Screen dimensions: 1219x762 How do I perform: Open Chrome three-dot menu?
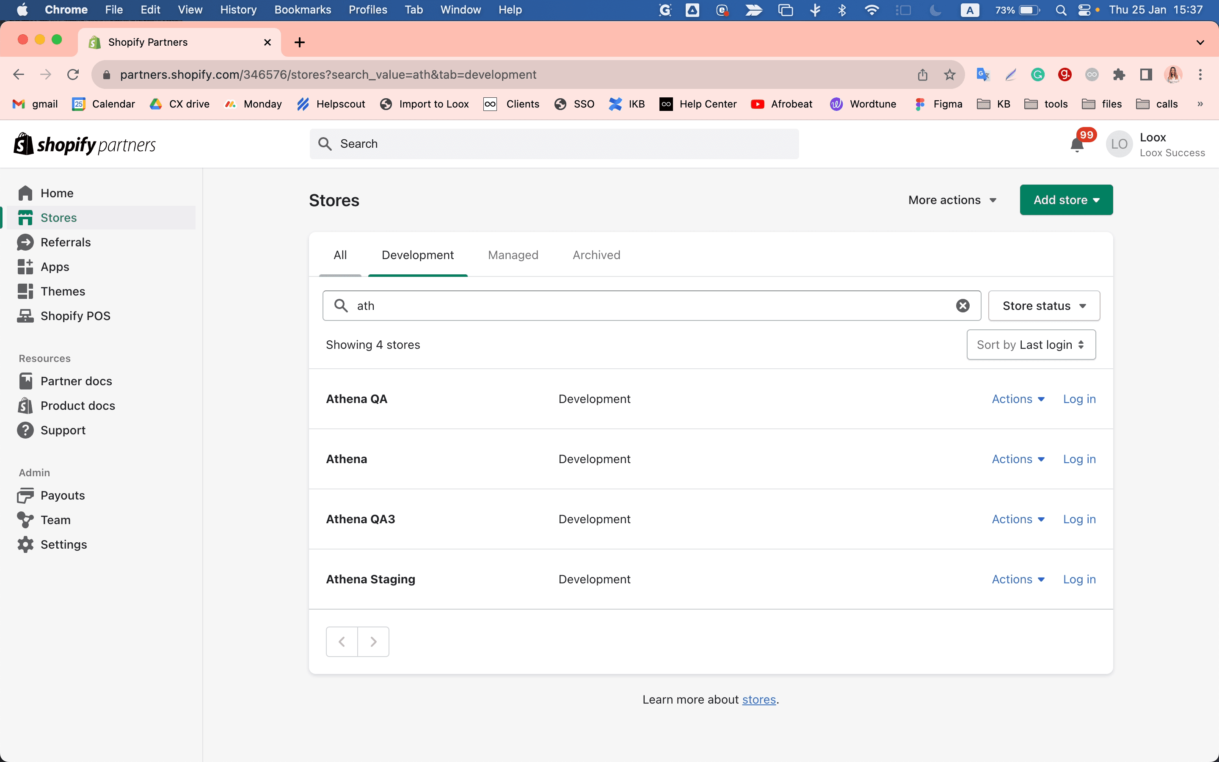coord(1200,75)
